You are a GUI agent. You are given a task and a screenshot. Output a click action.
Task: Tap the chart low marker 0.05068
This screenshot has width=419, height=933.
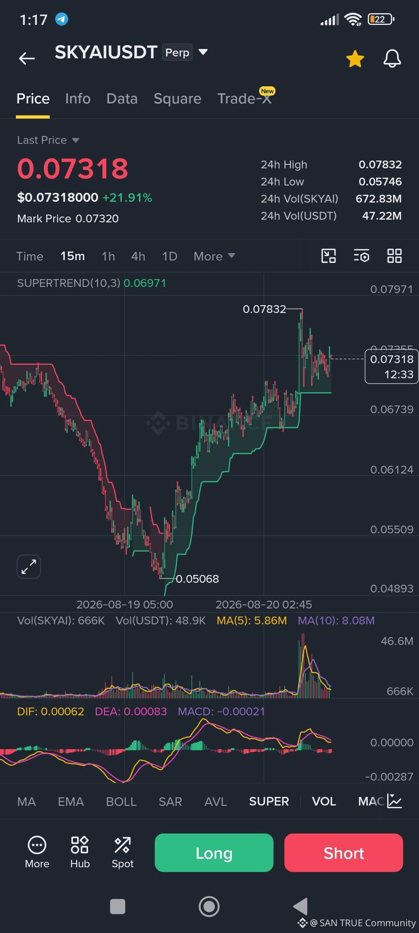[197, 579]
